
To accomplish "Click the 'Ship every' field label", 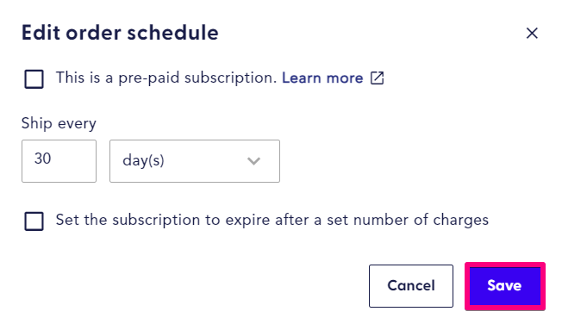I will (x=59, y=123).
